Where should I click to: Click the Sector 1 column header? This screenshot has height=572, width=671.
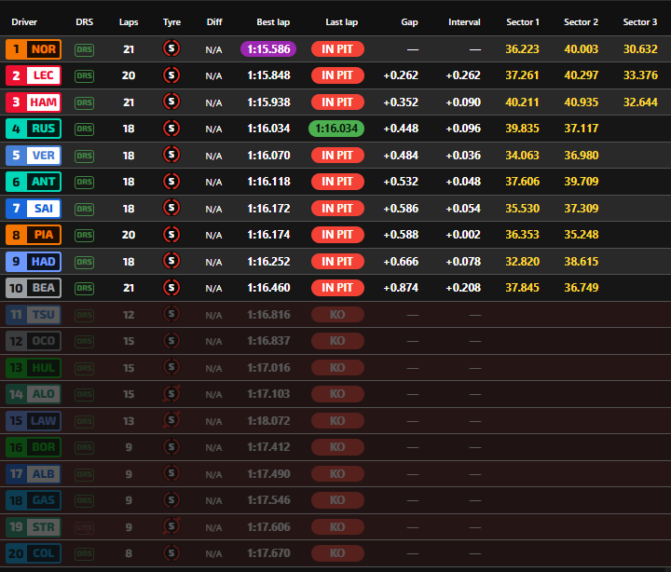tap(522, 21)
